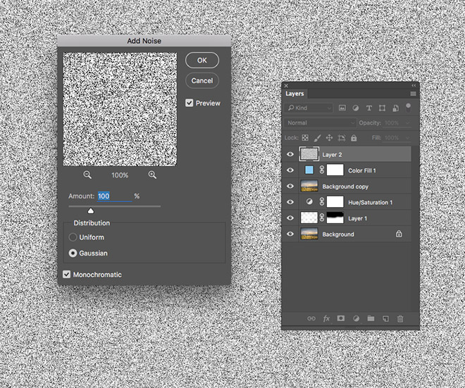
Task: Select the Uniform distribution option
Action: click(73, 237)
